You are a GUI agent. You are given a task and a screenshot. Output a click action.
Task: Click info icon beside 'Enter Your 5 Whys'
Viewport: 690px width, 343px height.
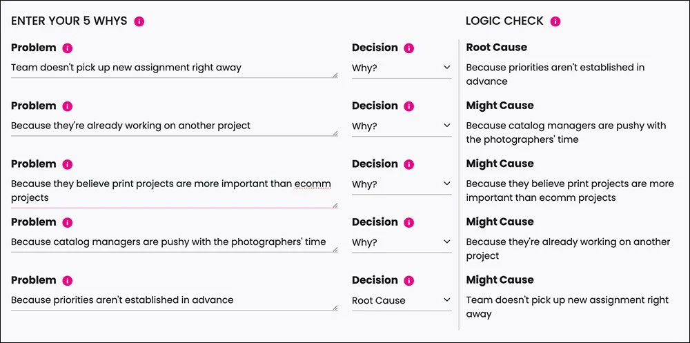139,21
